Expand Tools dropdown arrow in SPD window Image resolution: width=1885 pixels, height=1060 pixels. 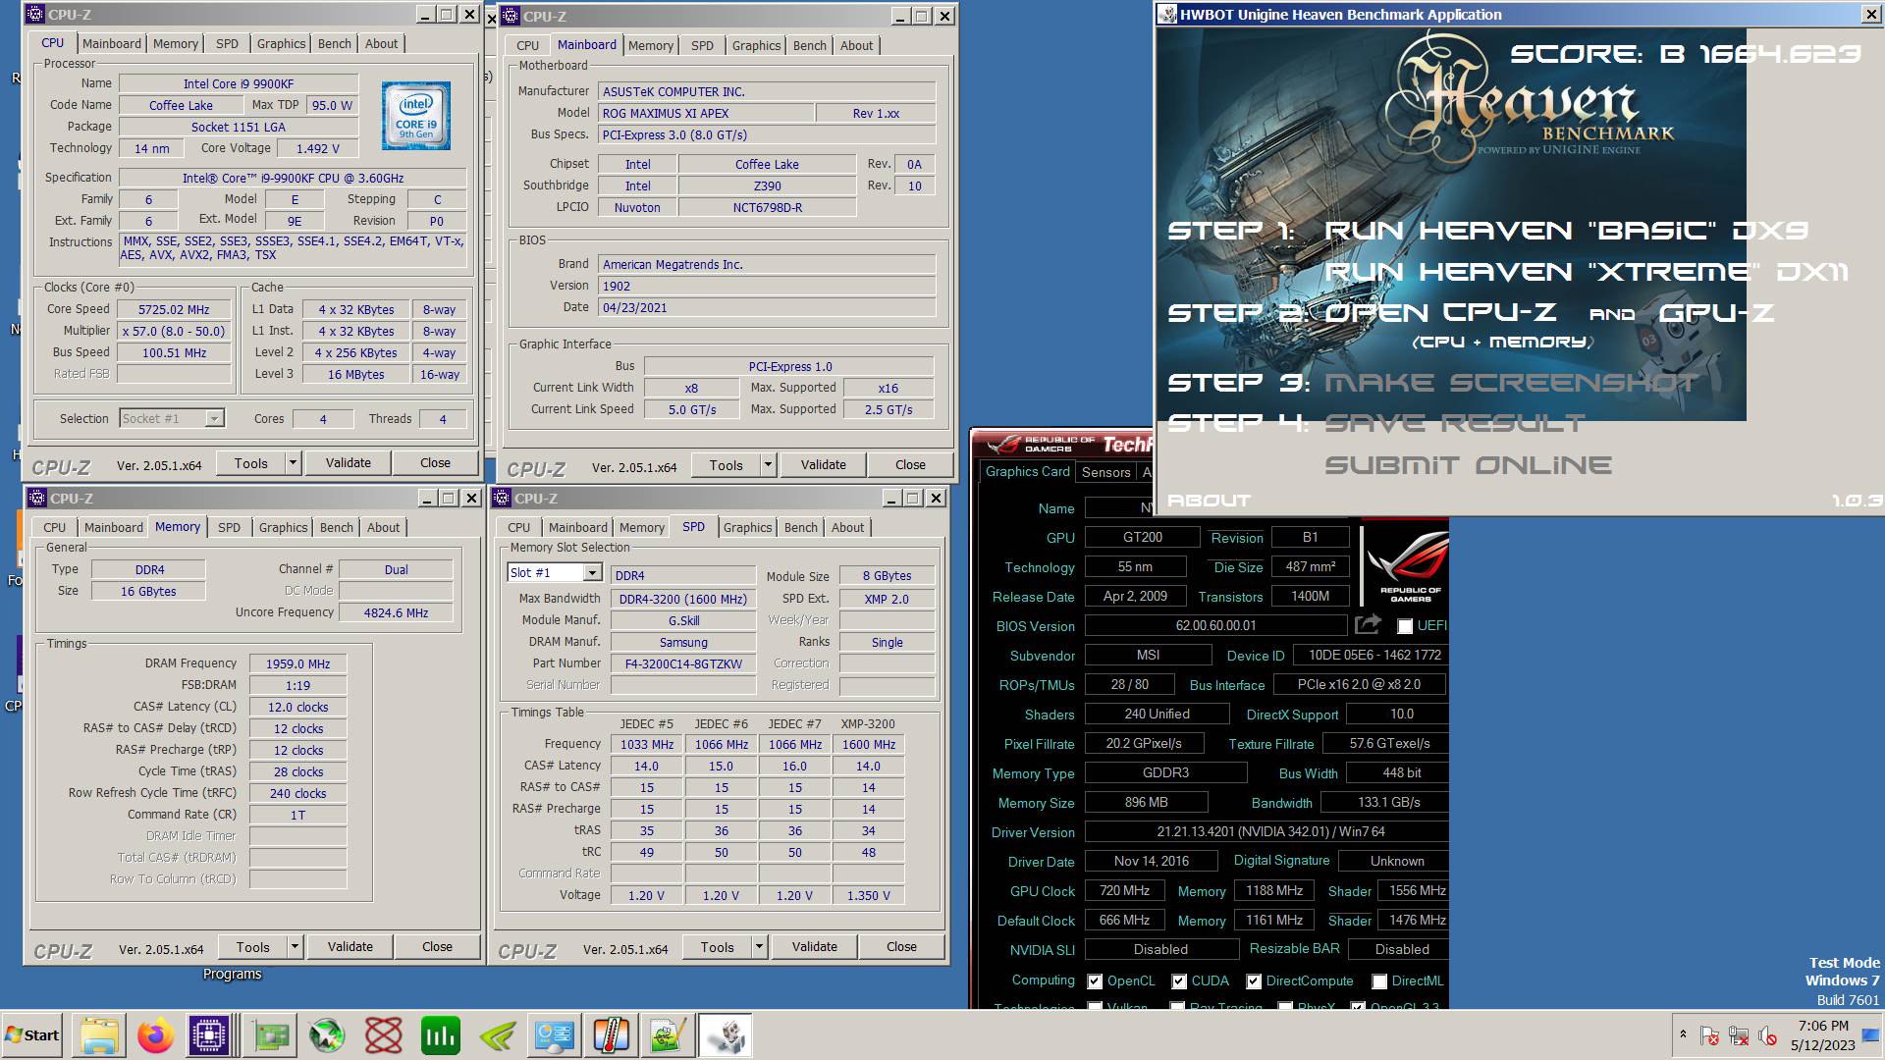tap(759, 946)
